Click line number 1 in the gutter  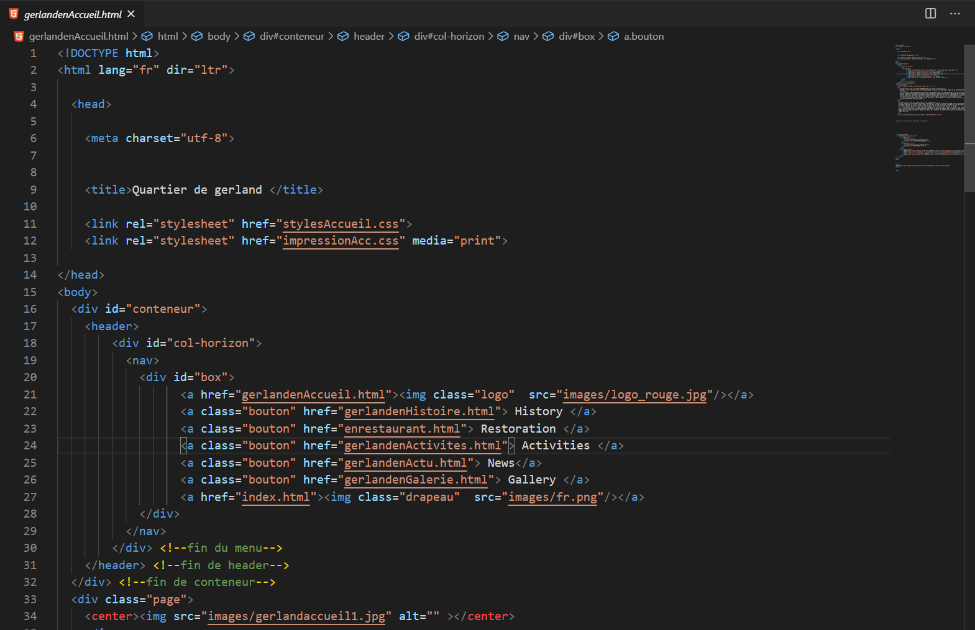[33, 53]
